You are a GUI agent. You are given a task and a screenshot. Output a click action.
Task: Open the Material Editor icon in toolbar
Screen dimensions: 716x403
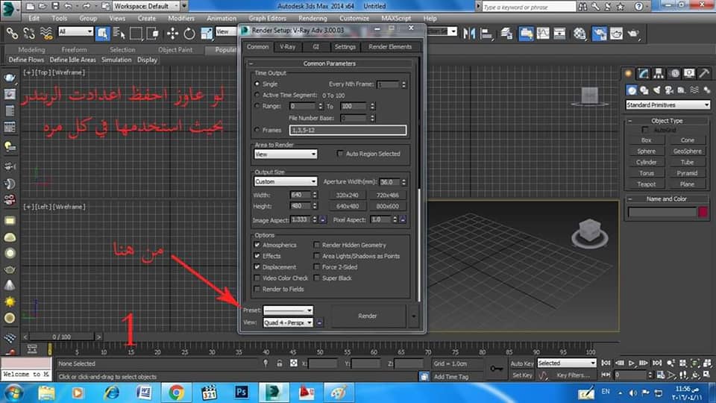point(580,34)
